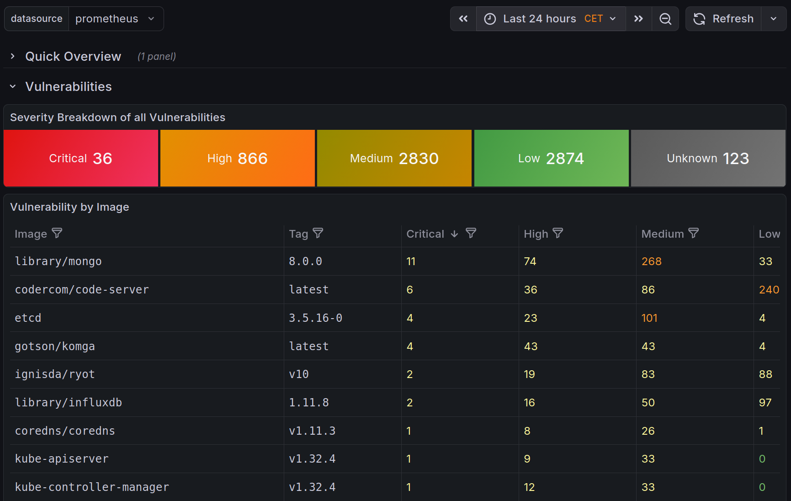
Task: Open filter for the Image column
Action: (x=57, y=234)
